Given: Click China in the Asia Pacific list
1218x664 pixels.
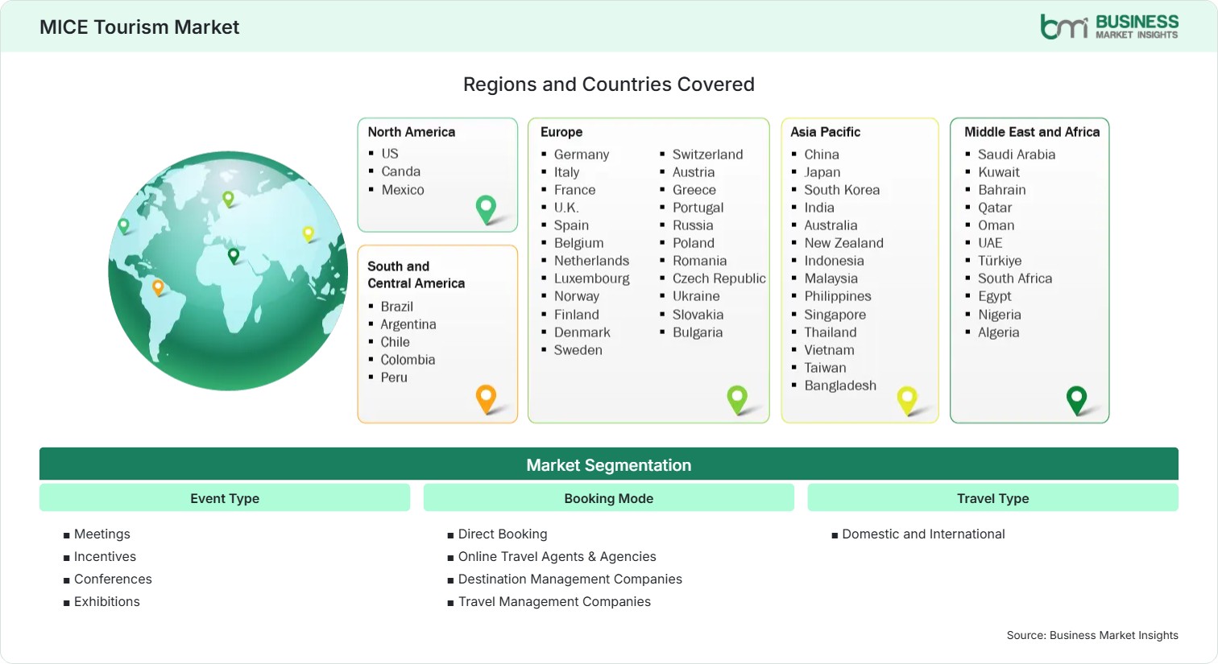Looking at the screenshot, I should tap(822, 155).
